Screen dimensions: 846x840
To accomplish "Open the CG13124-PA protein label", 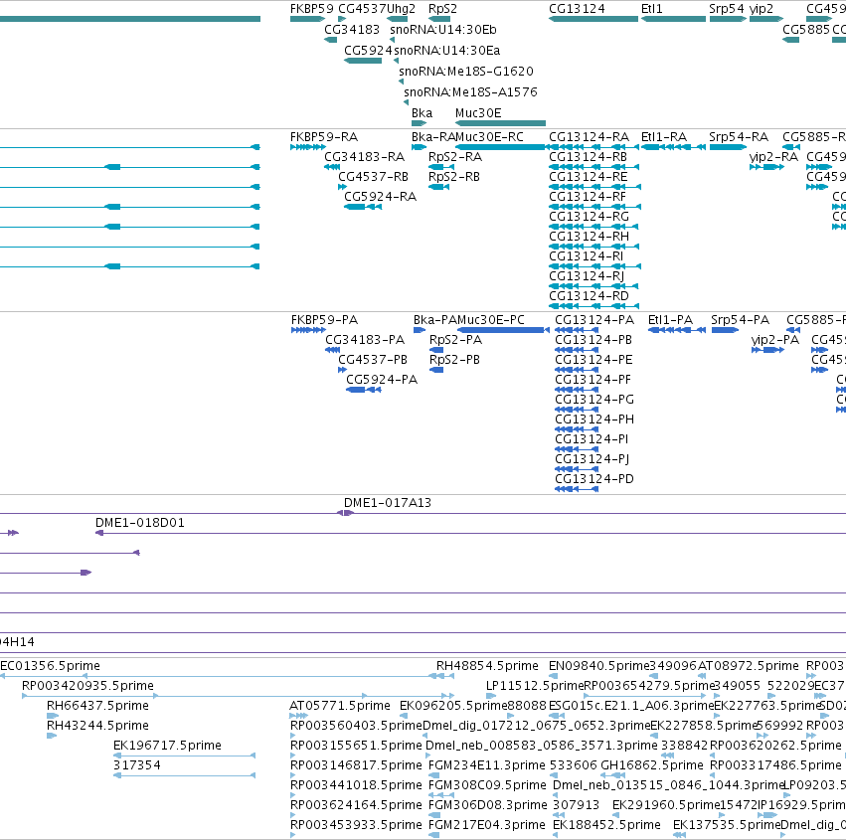I will point(594,320).
